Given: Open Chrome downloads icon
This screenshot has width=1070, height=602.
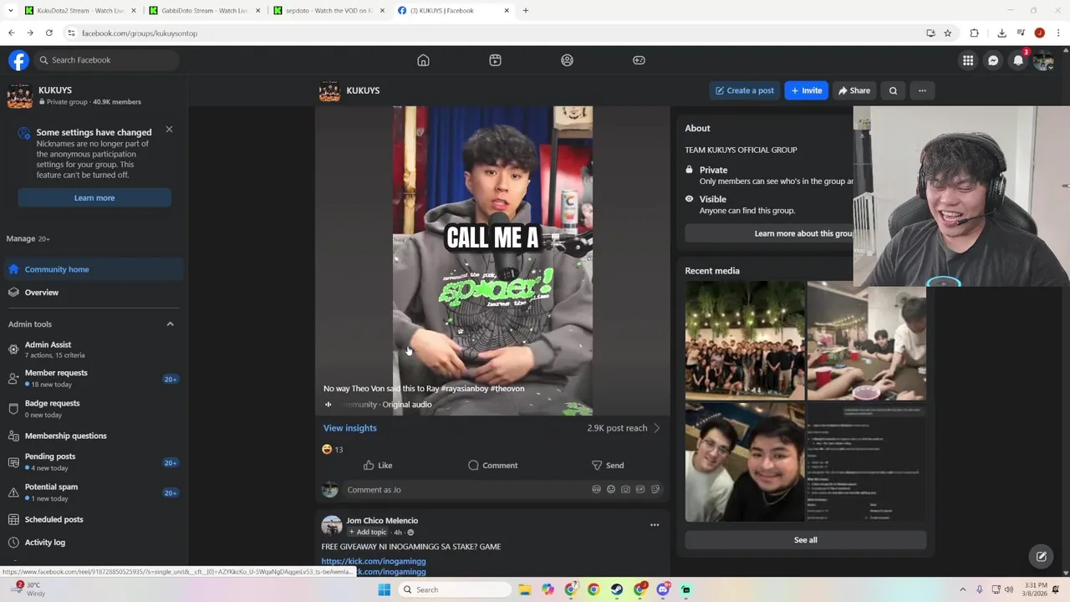Looking at the screenshot, I should point(1001,33).
